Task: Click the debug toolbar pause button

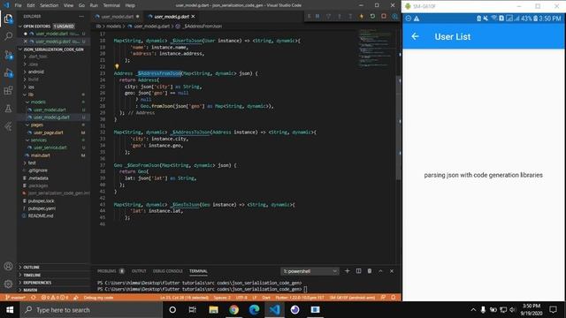Action: coord(317,16)
